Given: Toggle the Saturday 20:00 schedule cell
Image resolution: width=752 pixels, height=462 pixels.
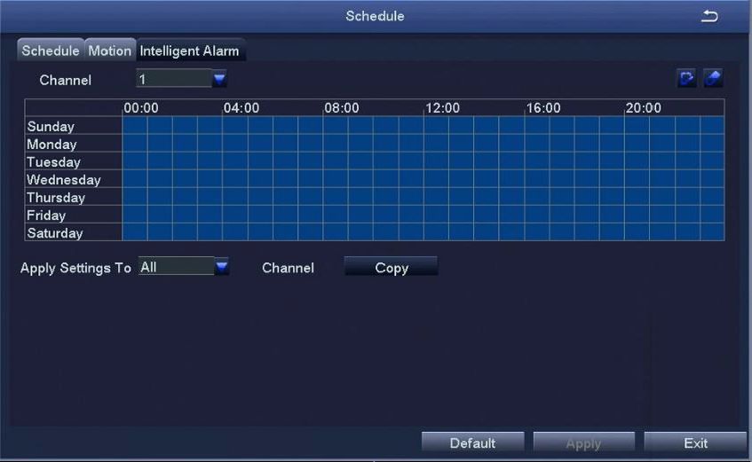Looking at the screenshot, I should pyautogui.click(x=637, y=232).
